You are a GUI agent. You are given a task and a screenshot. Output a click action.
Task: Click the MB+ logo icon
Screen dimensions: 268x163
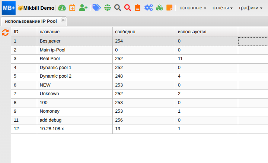[x=9, y=8]
